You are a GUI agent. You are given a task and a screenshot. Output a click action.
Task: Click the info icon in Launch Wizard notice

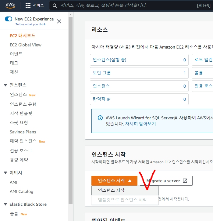point(100,118)
